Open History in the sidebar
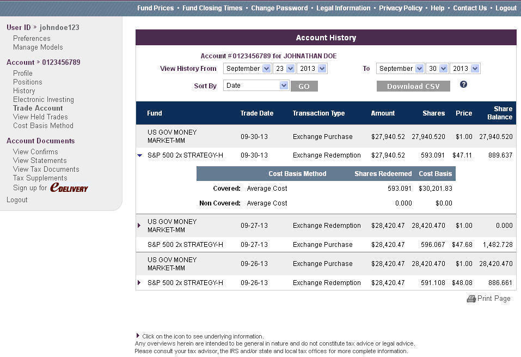521x357 pixels. (24, 91)
